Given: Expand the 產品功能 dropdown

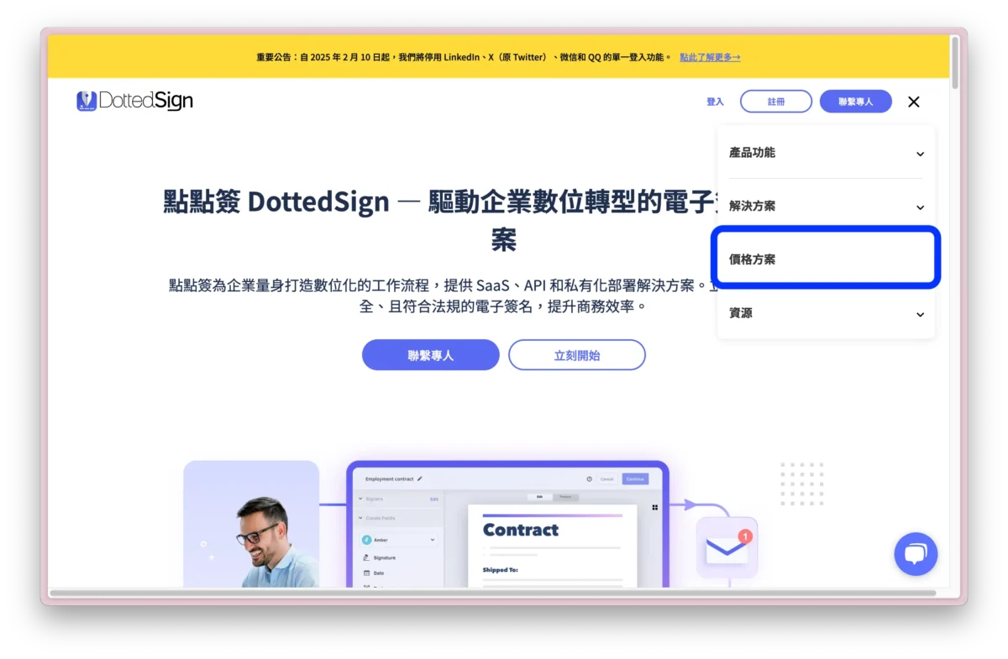Looking at the screenshot, I should (825, 153).
